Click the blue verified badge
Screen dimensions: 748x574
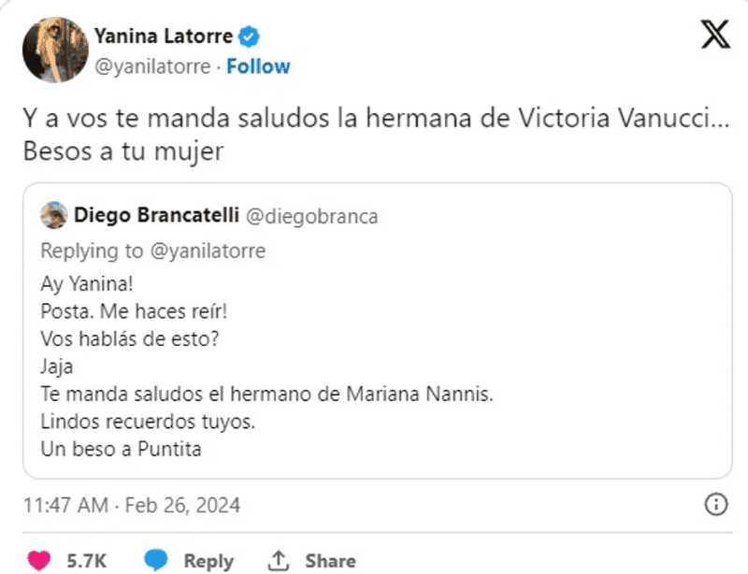coord(250,36)
